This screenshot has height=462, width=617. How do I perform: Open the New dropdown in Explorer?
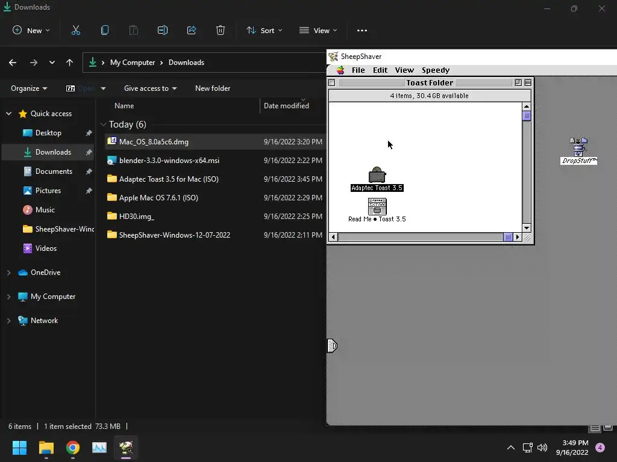tap(31, 30)
